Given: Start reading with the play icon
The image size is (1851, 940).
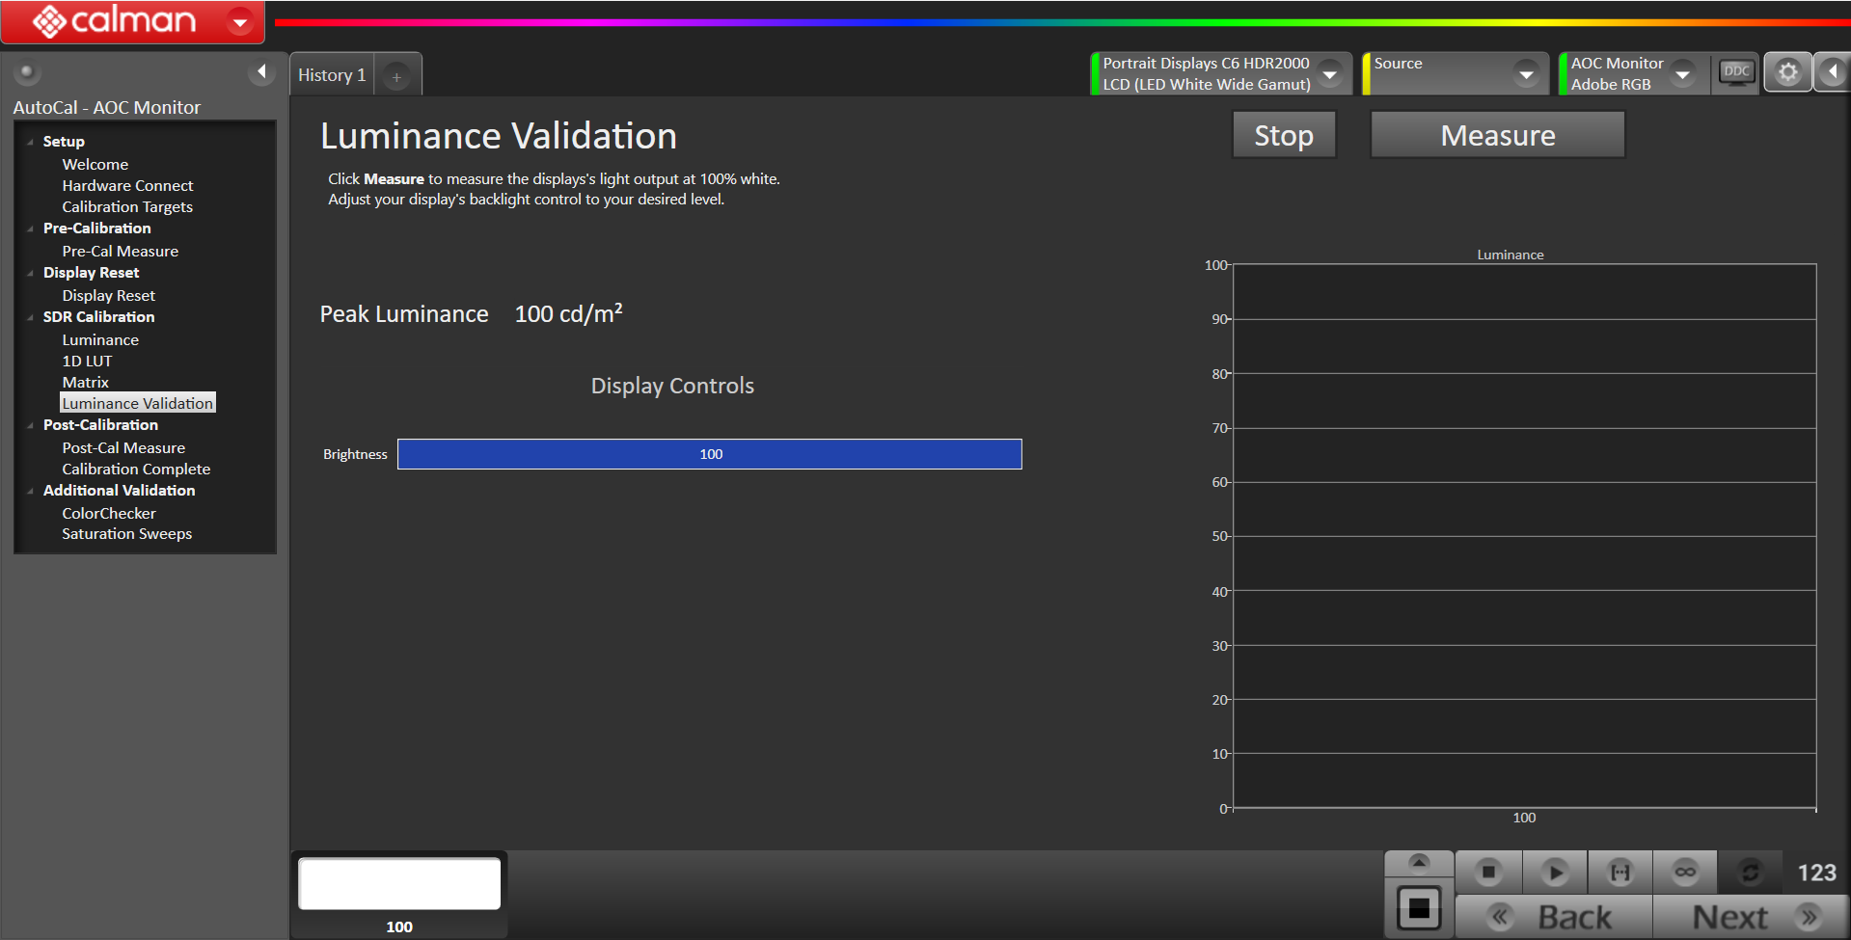Looking at the screenshot, I should 1554,873.
